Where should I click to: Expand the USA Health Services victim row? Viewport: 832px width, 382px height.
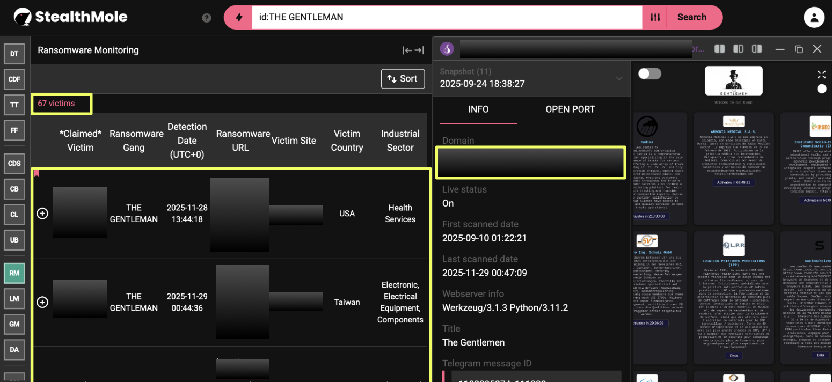42,214
